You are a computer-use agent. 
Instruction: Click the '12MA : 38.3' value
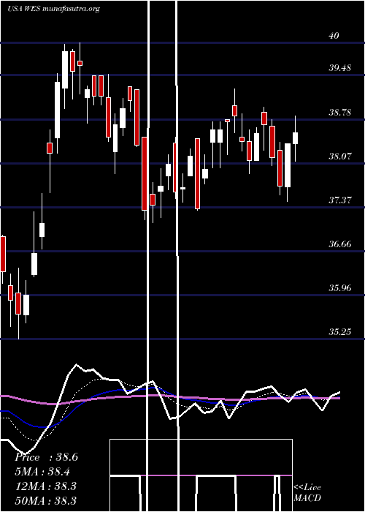46,486
